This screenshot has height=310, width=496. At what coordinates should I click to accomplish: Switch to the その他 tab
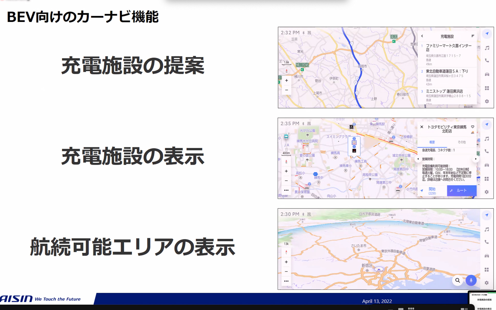point(462,142)
